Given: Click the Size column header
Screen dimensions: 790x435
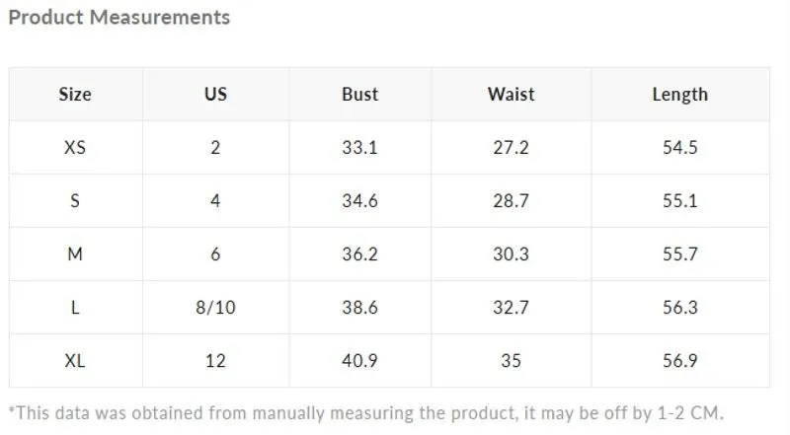Looking at the screenshot, I should point(75,94).
